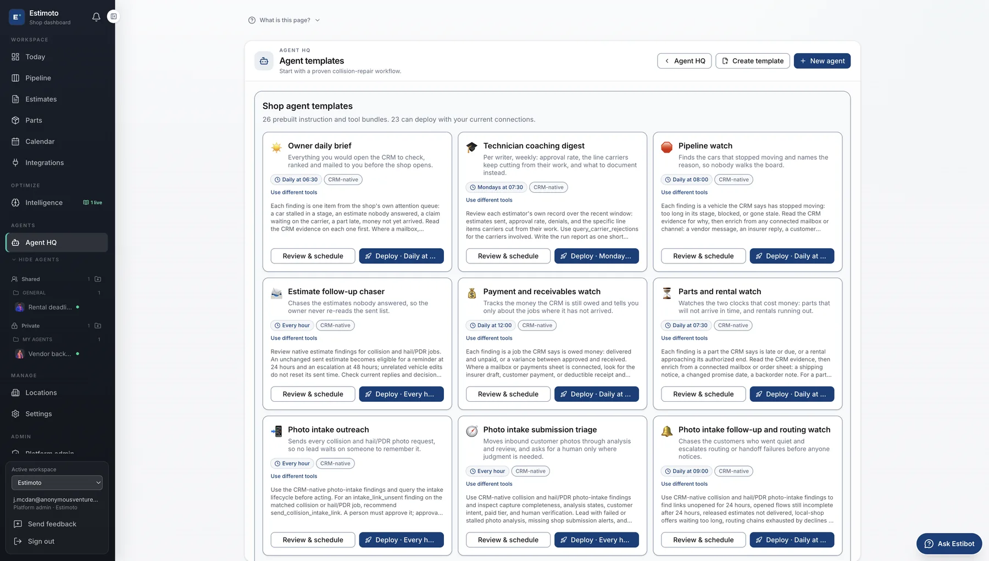Screen dimensions: 989x561
Task: Open Ask Estibot chat
Action: (x=949, y=544)
